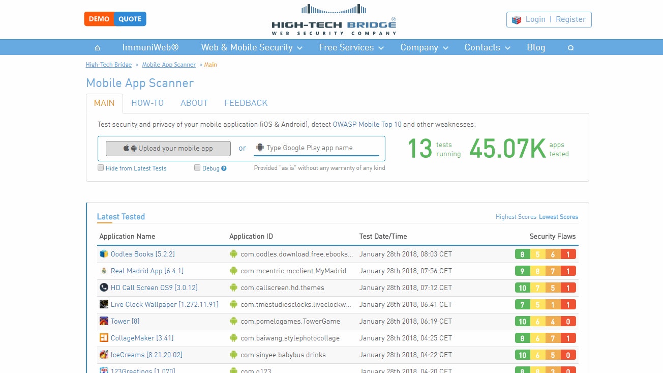Click Upload your mobile app button
This screenshot has height=373, width=663.
[168, 148]
